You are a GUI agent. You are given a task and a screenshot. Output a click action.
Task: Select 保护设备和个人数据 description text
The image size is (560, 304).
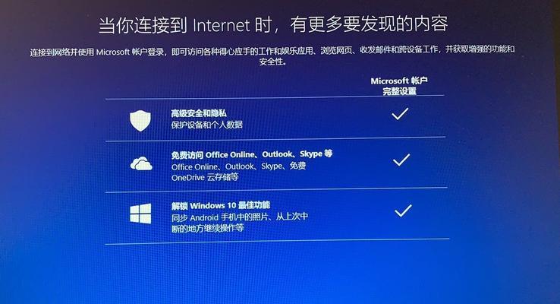pyautogui.click(x=207, y=125)
